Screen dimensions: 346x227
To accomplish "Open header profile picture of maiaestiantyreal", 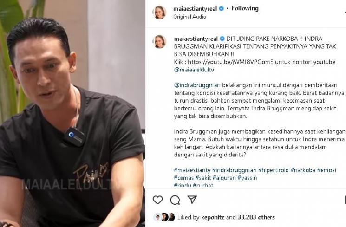I will pyautogui.click(x=159, y=13).
